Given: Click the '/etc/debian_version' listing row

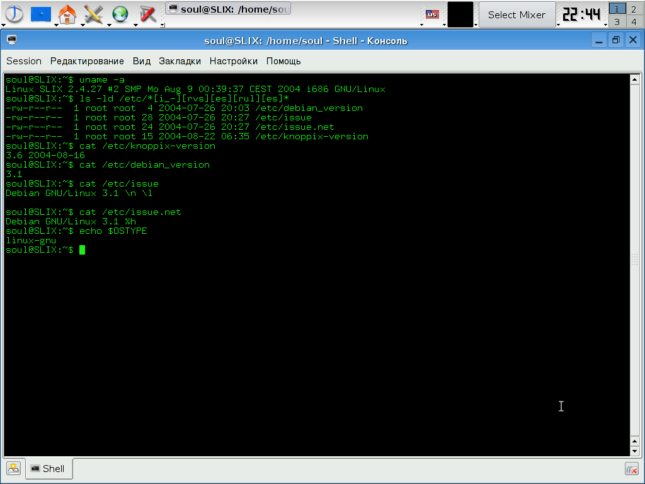Looking at the screenshot, I should (185, 108).
